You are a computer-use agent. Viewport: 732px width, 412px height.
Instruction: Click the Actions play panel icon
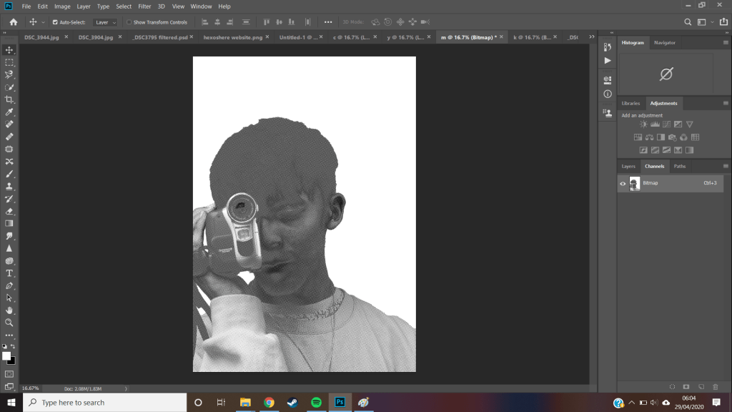pyautogui.click(x=608, y=61)
